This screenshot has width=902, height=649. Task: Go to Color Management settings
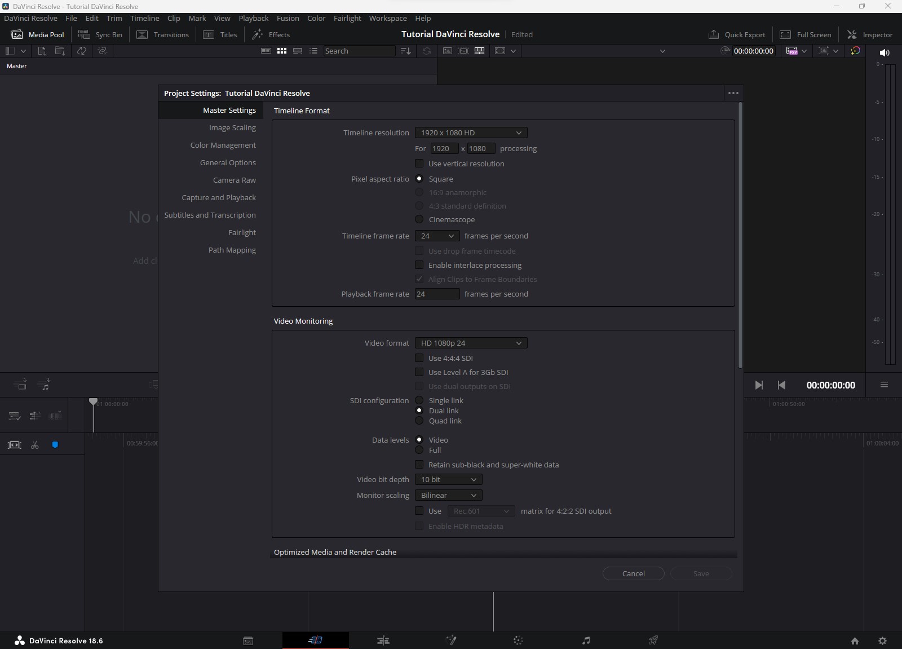point(223,145)
